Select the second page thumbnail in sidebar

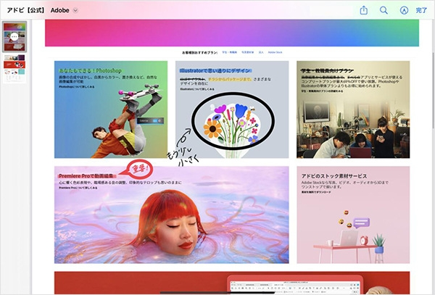click(x=14, y=69)
